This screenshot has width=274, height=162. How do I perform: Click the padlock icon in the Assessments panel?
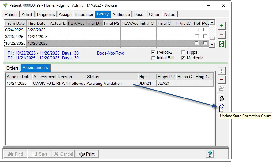tap(222, 98)
